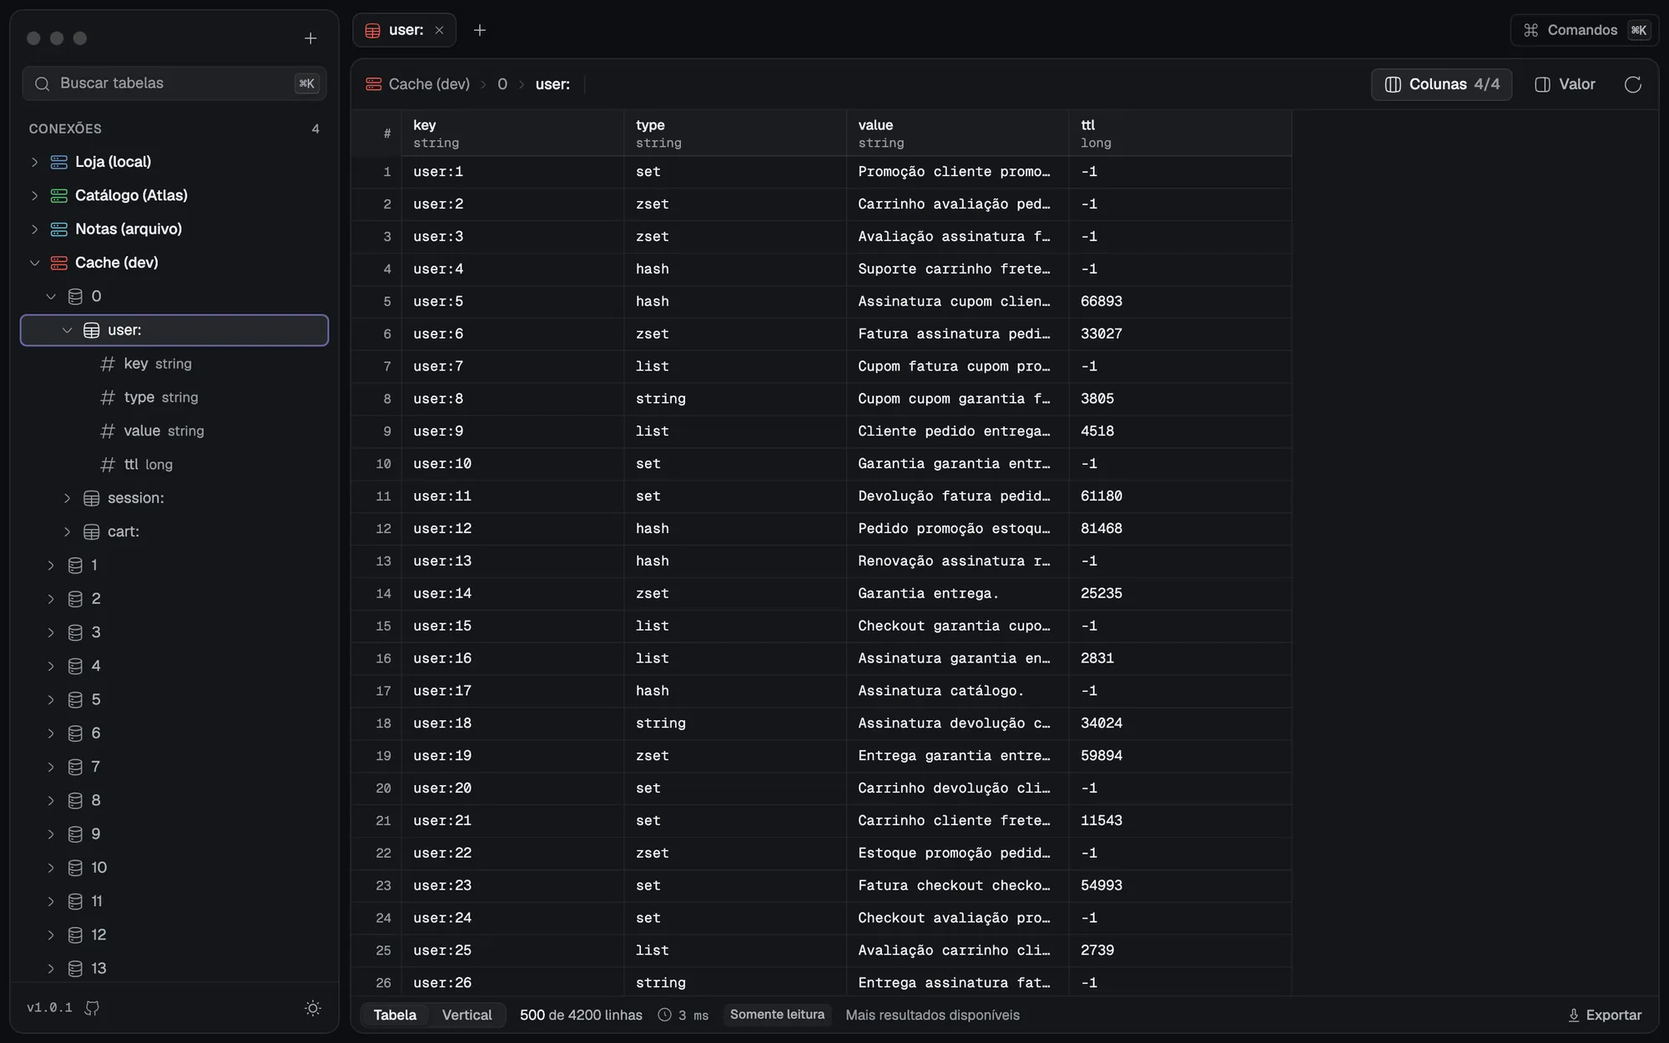The width and height of the screenshot is (1669, 1043).
Task: Click Mais resultados disponíveis link
Action: point(932,1015)
